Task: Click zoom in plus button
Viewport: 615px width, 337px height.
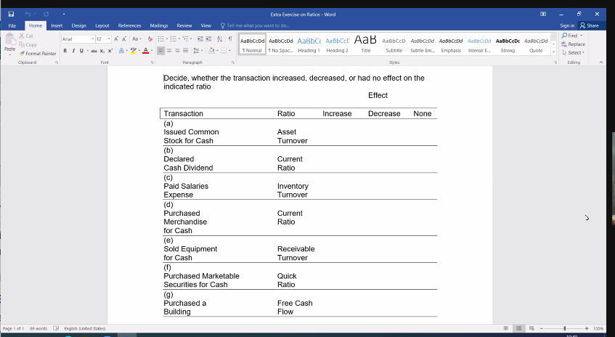Action: [587, 328]
